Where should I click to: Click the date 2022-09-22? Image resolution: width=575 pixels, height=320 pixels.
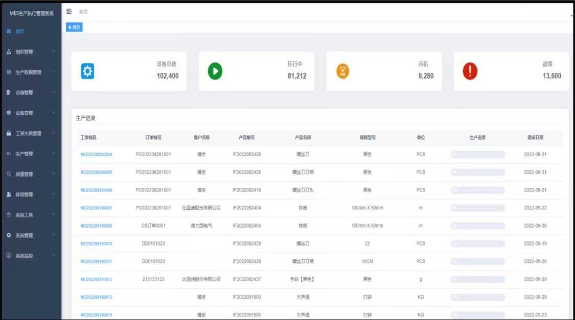pos(536,208)
